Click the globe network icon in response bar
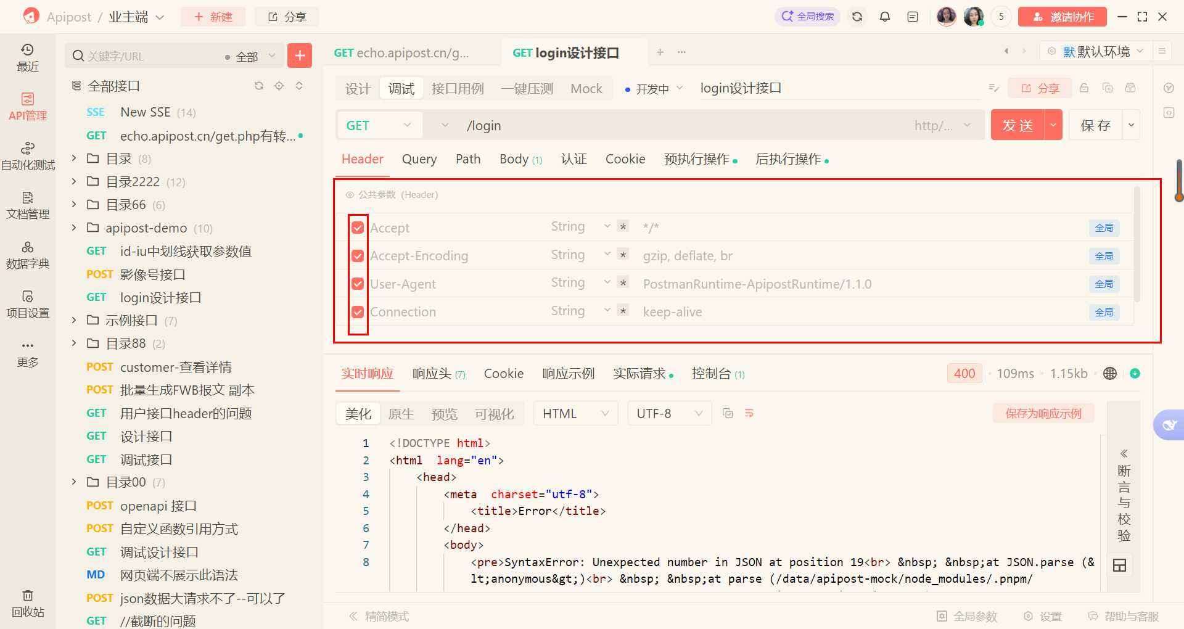This screenshot has height=629, width=1184. pyautogui.click(x=1110, y=373)
